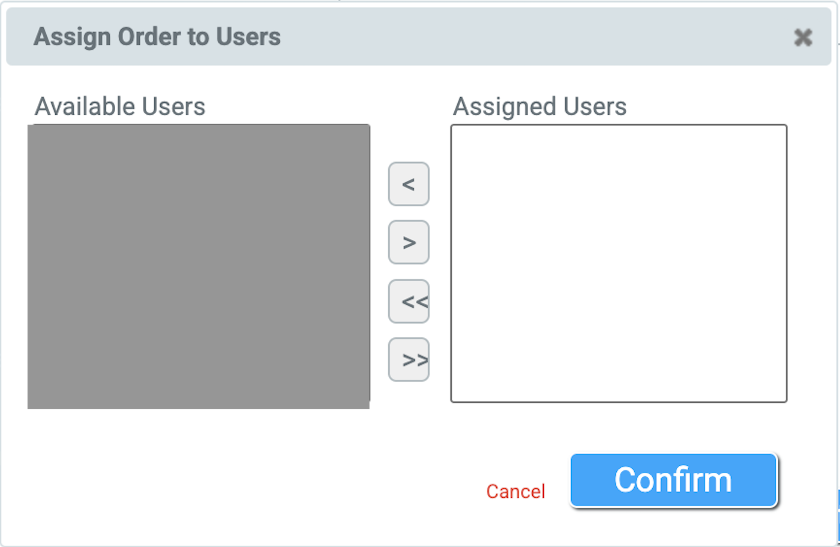The height and width of the screenshot is (547, 840).
Task: Click the red Cancel link
Action: pos(516,491)
